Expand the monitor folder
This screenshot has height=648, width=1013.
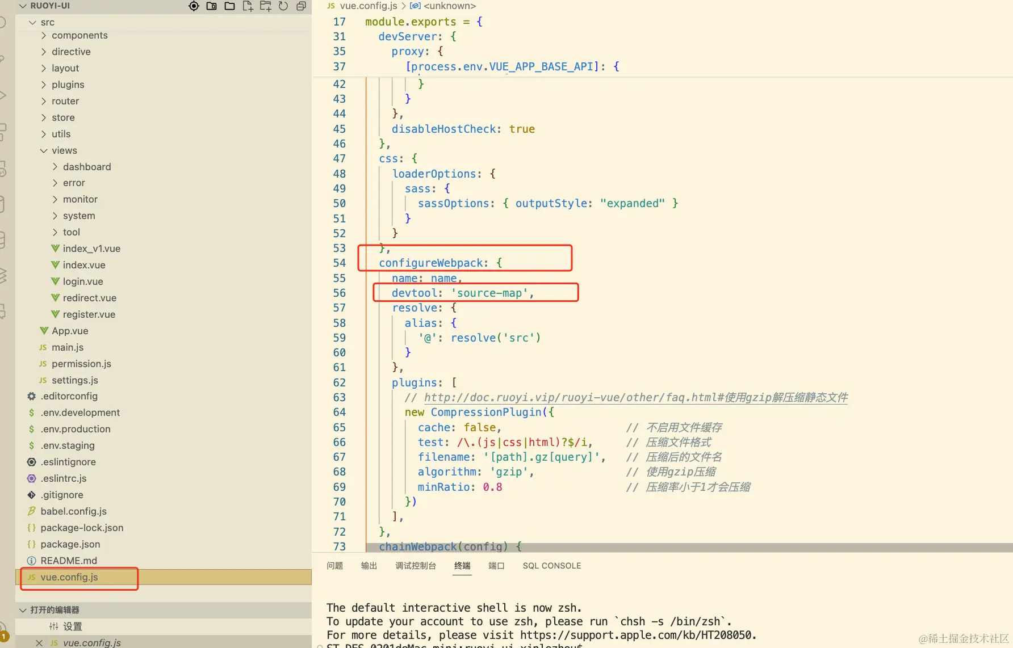[56, 199]
